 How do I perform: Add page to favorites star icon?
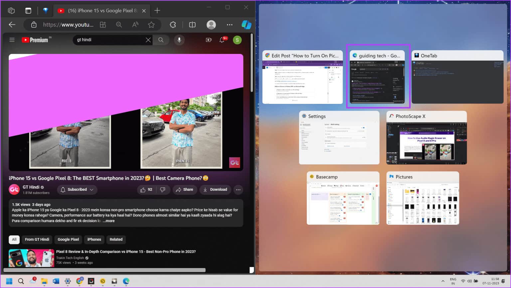(151, 25)
